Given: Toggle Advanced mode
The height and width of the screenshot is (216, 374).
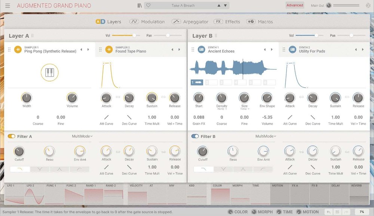Looking at the screenshot, I should [x=295, y=5].
